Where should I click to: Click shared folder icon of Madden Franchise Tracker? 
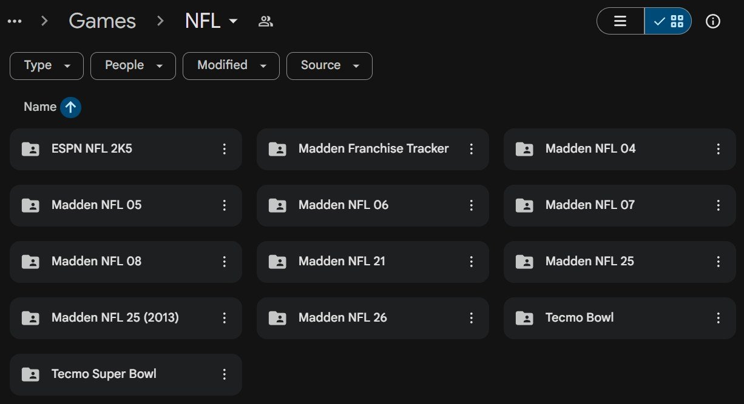pyautogui.click(x=277, y=149)
